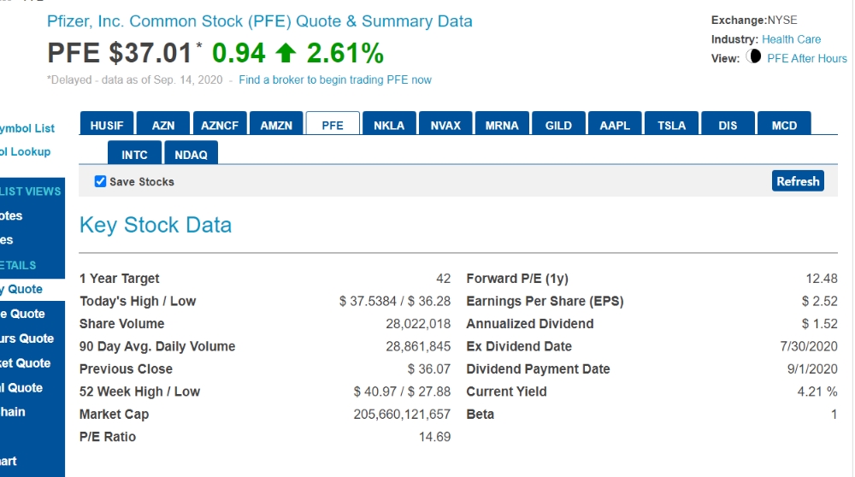Image resolution: width=855 pixels, height=477 pixels.
Task: Click Find a broker to begin trading link
Action: pos(335,79)
